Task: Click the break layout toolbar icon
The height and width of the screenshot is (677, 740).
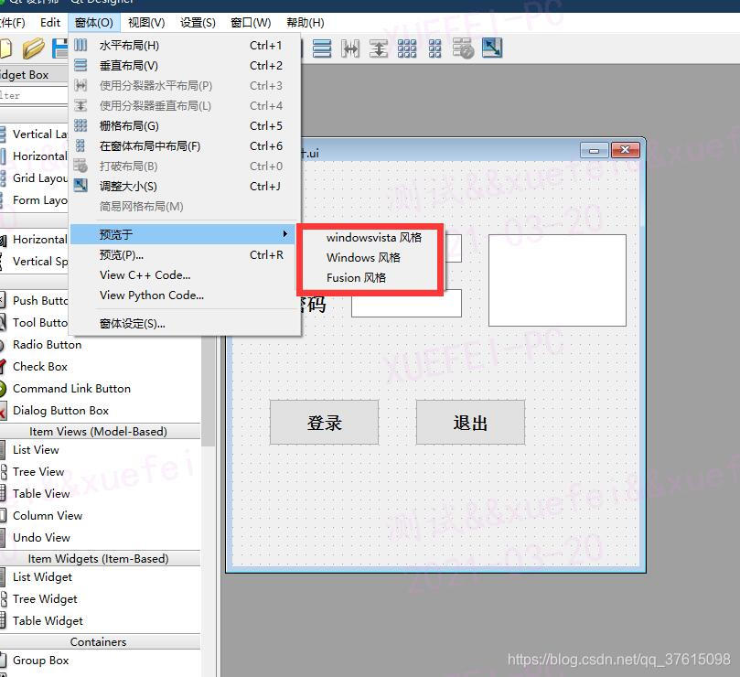Action: [464, 48]
